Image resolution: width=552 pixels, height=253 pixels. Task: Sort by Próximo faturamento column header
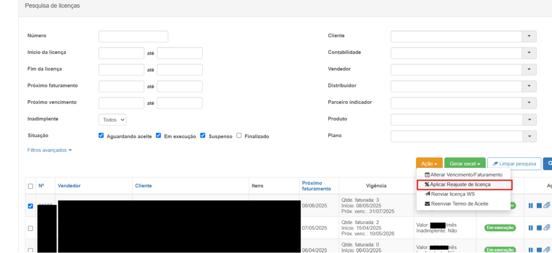point(316,186)
